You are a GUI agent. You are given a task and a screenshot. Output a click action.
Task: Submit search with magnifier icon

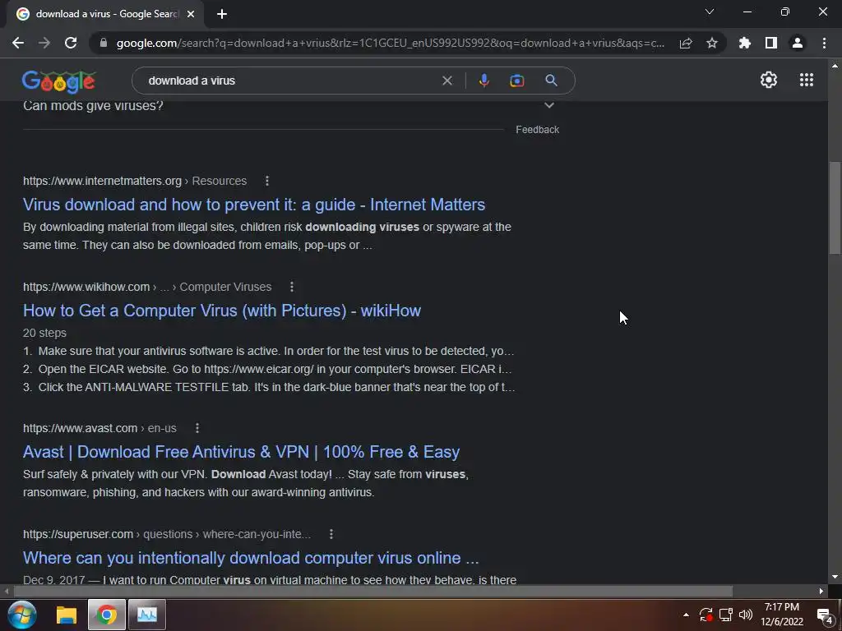551,81
